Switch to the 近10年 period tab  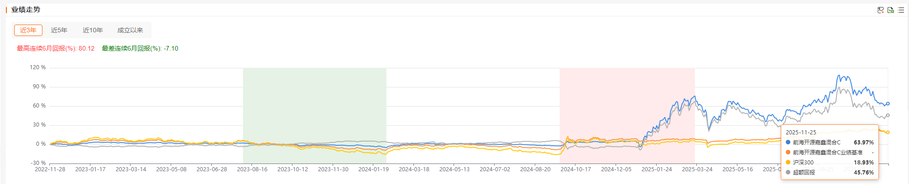coord(93,30)
